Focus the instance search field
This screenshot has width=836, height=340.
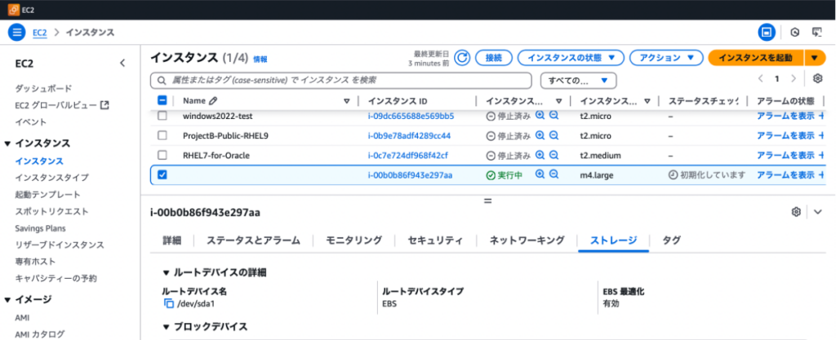coord(341,81)
